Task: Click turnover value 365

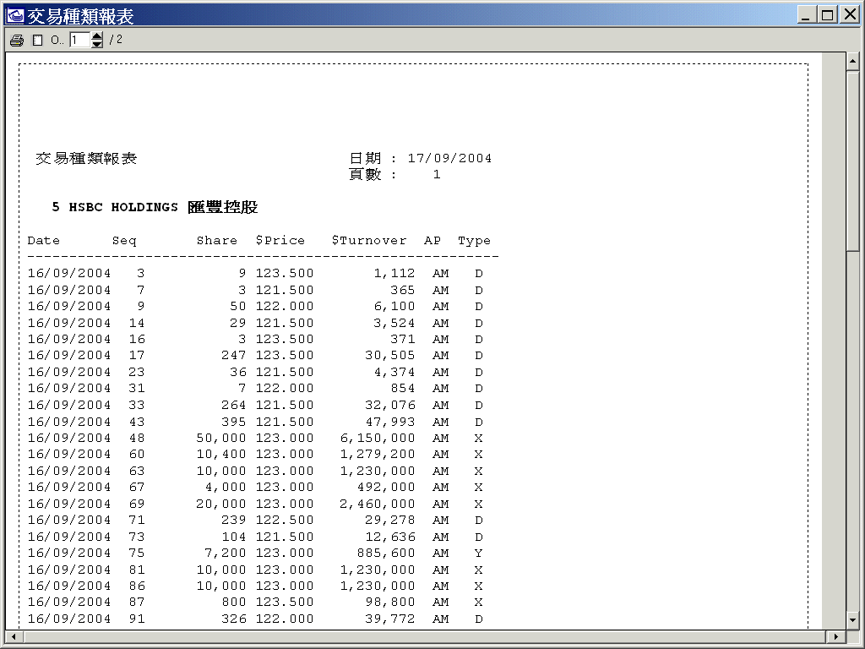Action: coord(403,290)
